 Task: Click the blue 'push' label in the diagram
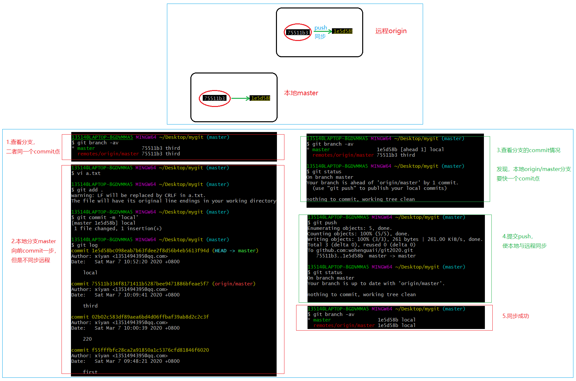(321, 28)
